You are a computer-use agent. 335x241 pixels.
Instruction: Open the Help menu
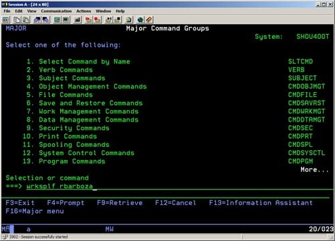(120, 11)
